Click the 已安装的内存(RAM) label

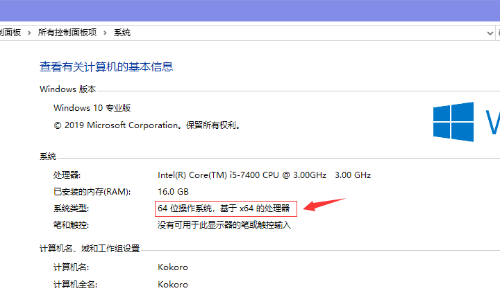(x=92, y=191)
